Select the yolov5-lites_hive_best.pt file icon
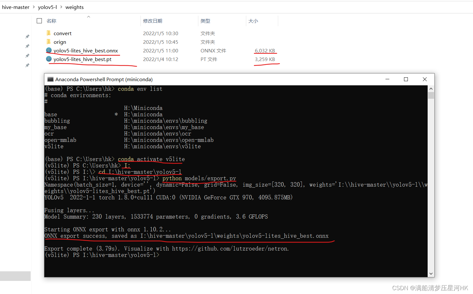 coord(49,59)
